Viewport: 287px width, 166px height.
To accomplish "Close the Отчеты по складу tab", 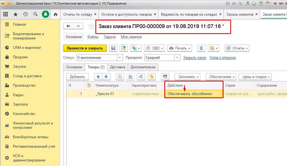I will [x=95, y=14].
